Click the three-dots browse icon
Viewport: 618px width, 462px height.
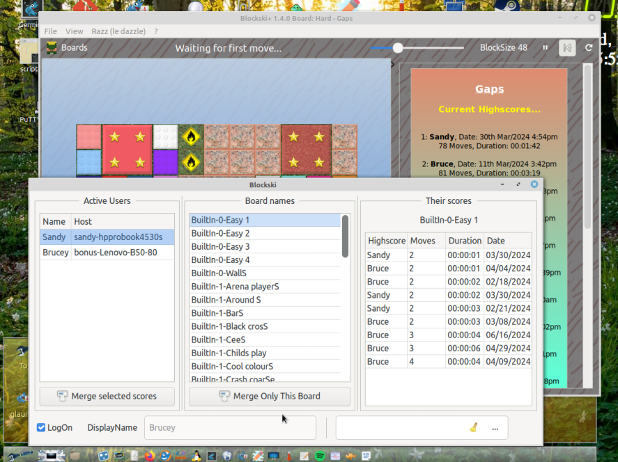pos(495,428)
